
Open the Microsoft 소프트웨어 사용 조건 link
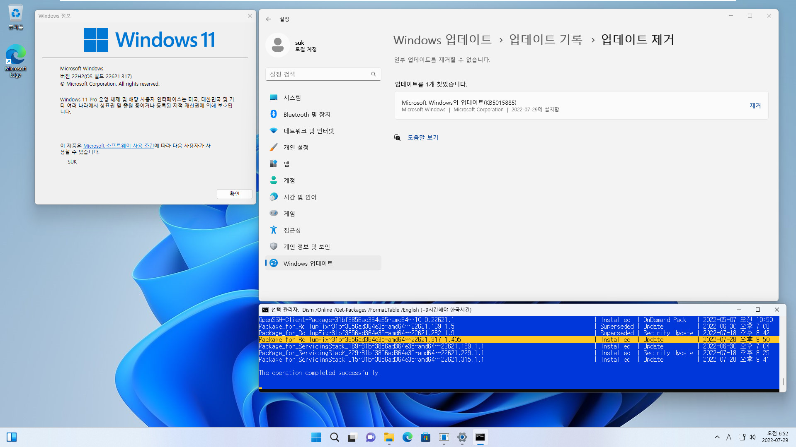click(119, 146)
